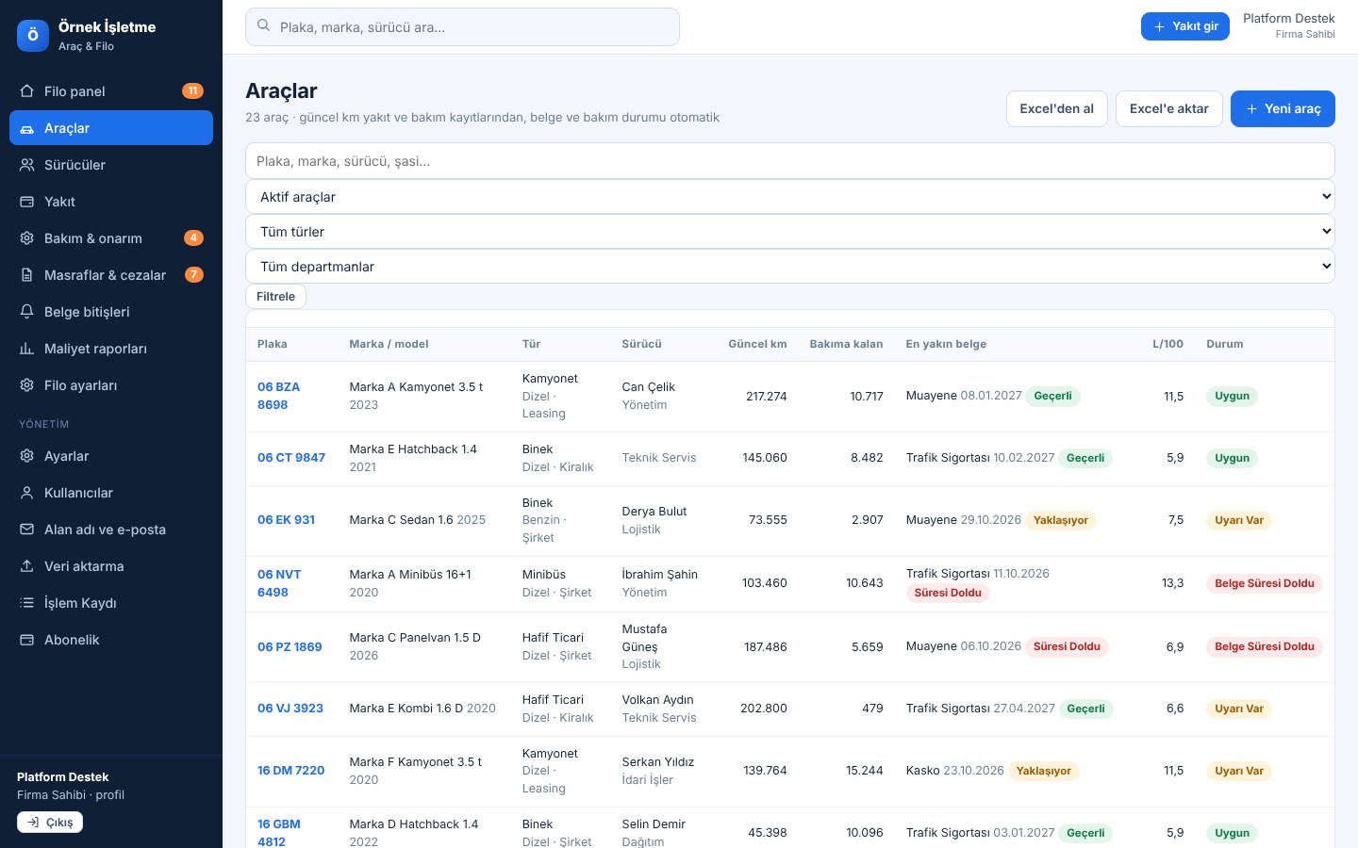
Task: Click the Maliyet raporları chart icon
Action: click(26, 349)
